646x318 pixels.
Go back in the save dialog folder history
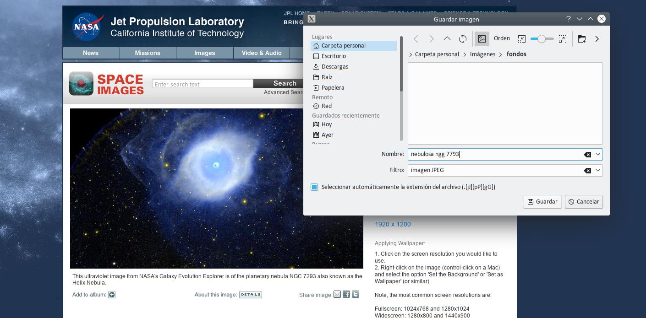pyautogui.click(x=416, y=39)
